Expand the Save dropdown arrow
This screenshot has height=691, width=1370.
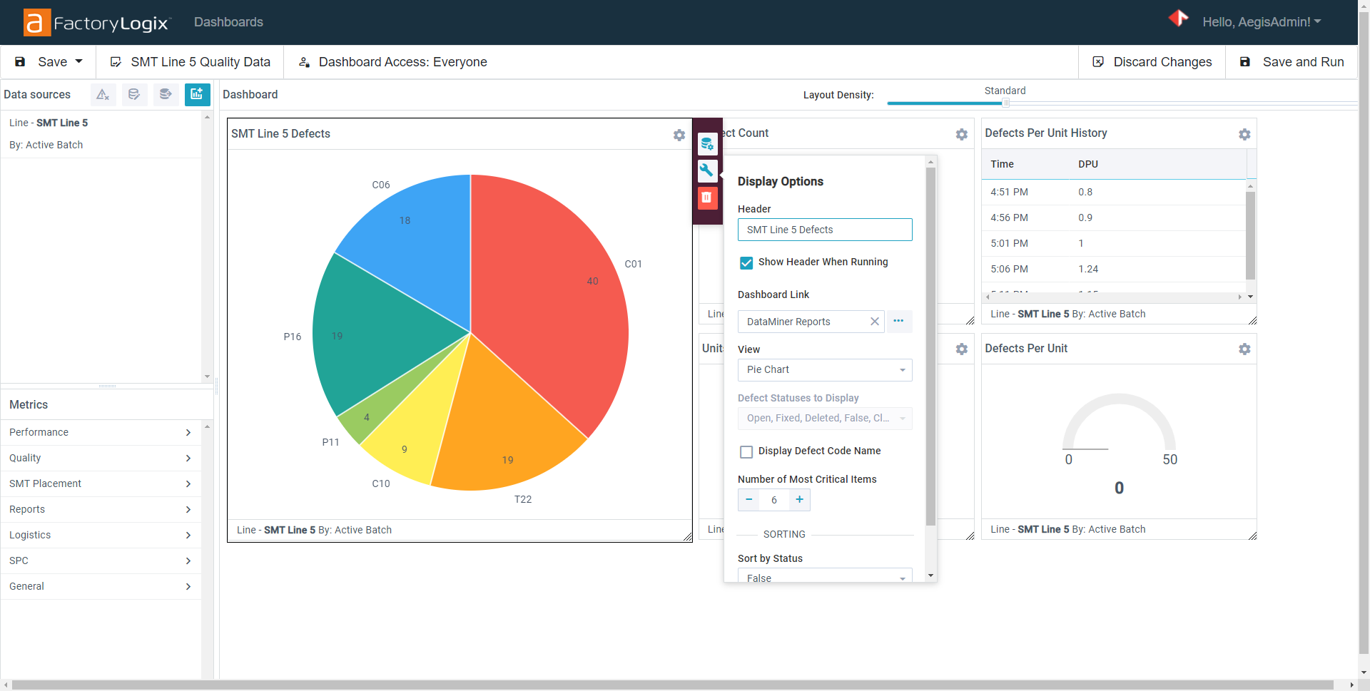tap(78, 62)
